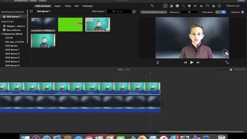The width and height of the screenshot is (247, 139).
Task: Open the green/blue studio effect dropdown
Action: 154,12
